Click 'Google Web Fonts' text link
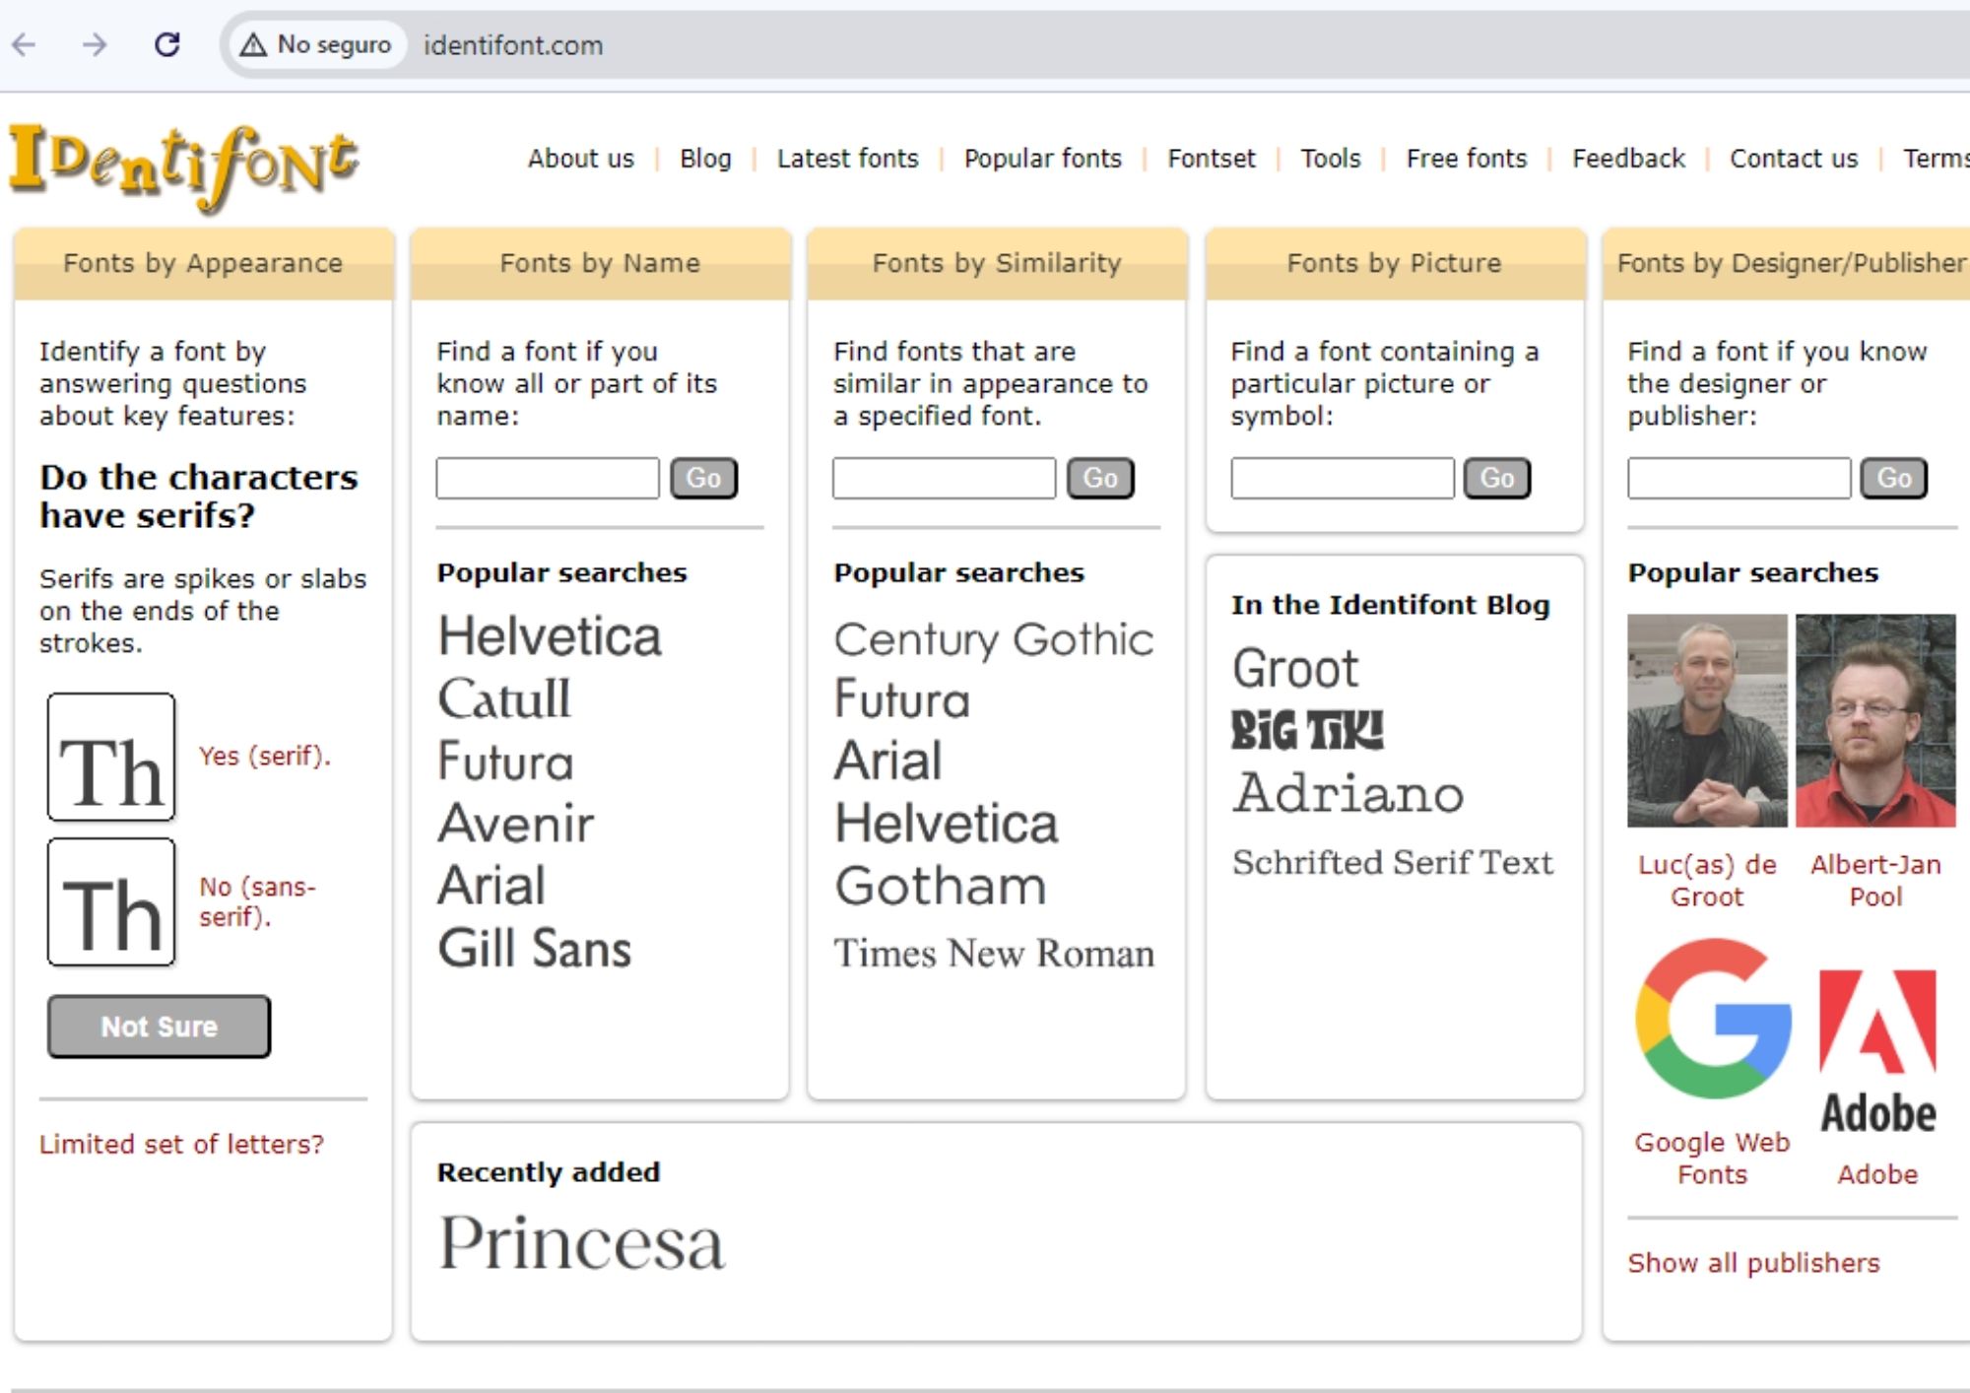Viewport: 1970px width, 1393px height. (x=1712, y=1159)
